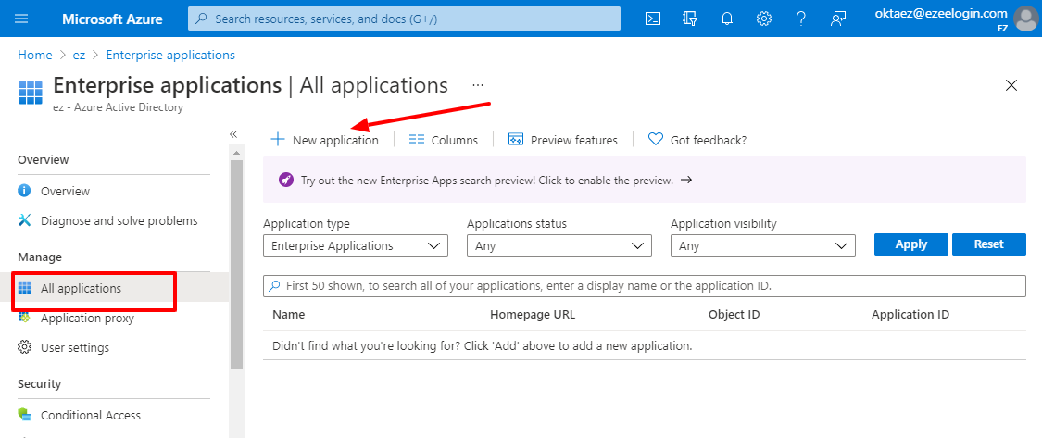
Task: Open the Help question mark icon
Action: 801,19
